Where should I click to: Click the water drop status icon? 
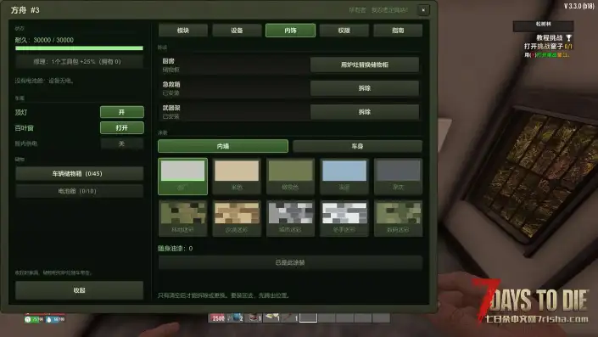(x=49, y=319)
